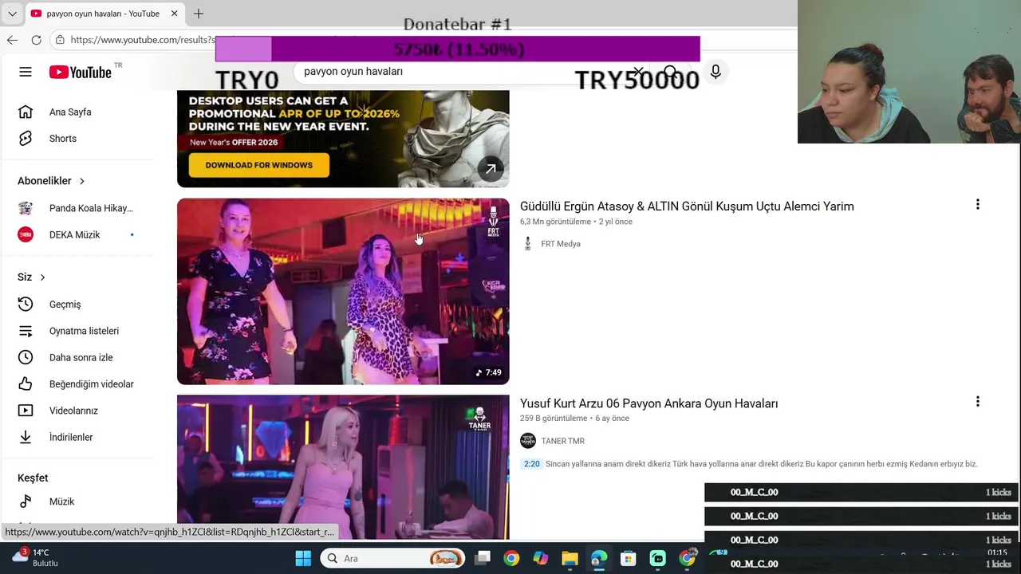Click the '259 B görüntüleme' view count text

554,419
